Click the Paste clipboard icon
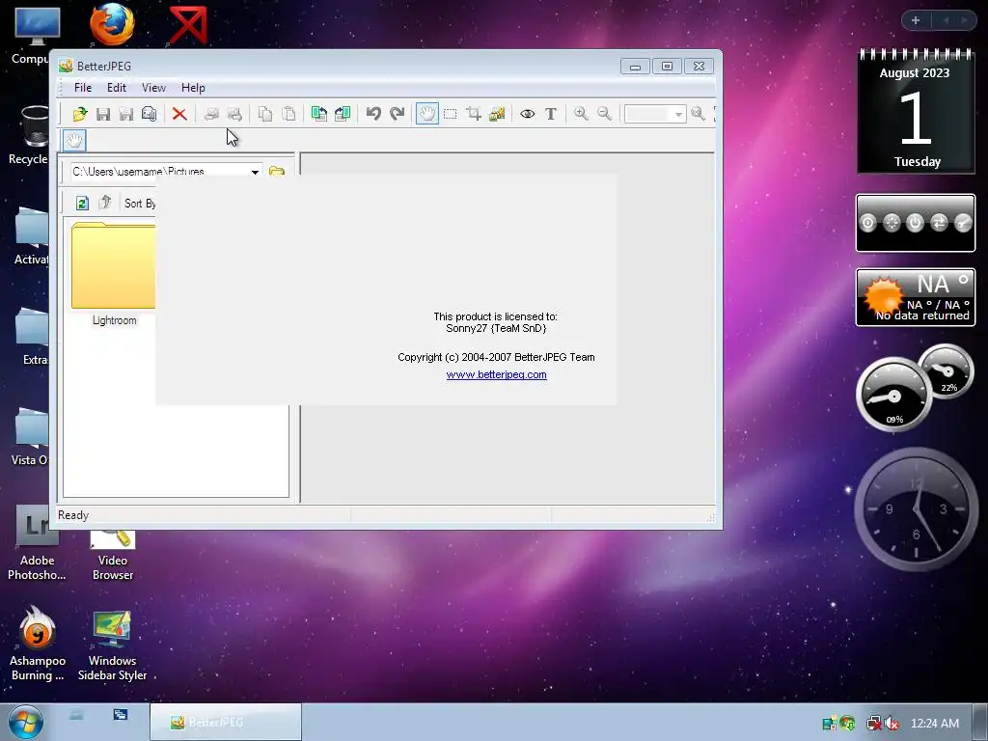The image size is (988, 741). coord(288,114)
